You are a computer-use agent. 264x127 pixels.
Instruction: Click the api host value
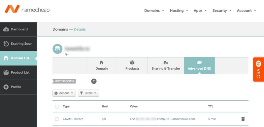(x=104, y=119)
